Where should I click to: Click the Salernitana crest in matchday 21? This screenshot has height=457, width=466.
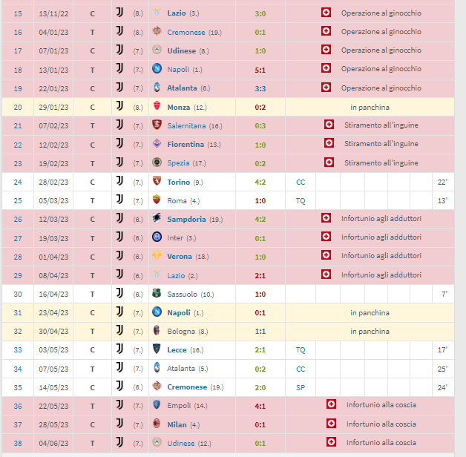tap(157, 125)
